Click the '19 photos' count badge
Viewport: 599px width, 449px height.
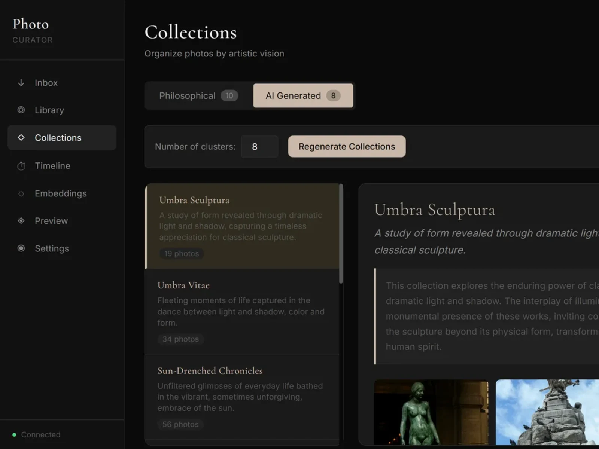click(x=182, y=254)
